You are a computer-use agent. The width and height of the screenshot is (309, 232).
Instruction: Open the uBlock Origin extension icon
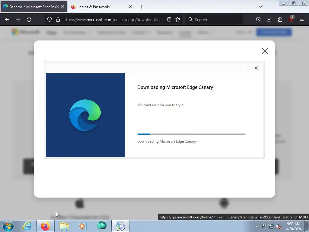click(291, 19)
